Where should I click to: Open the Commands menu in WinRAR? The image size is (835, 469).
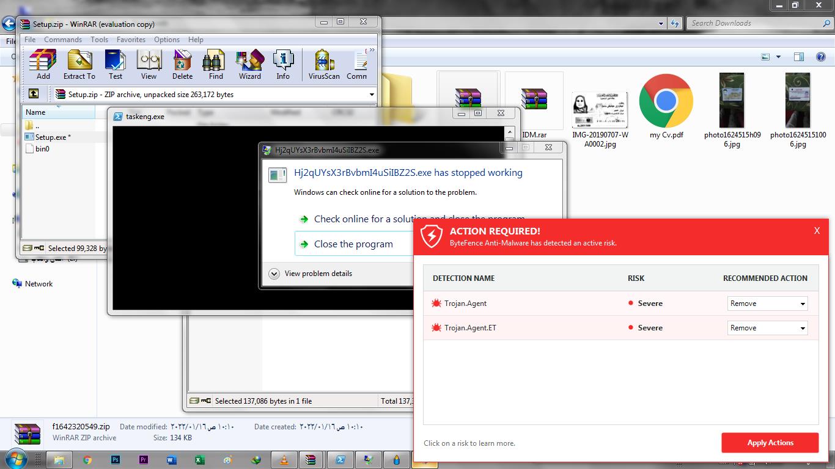click(62, 40)
